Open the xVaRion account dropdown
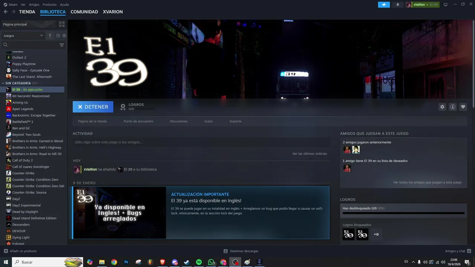The width and height of the screenshot is (475, 267). click(x=422, y=4)
